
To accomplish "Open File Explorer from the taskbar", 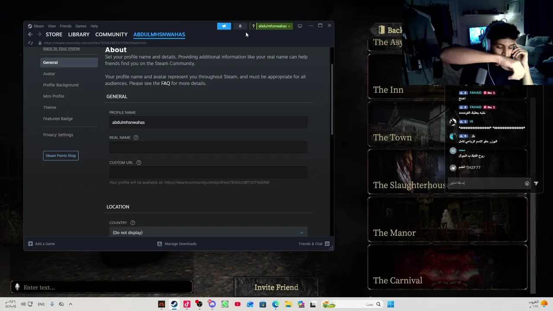I will pyautogui.click(x=288, y=304).
